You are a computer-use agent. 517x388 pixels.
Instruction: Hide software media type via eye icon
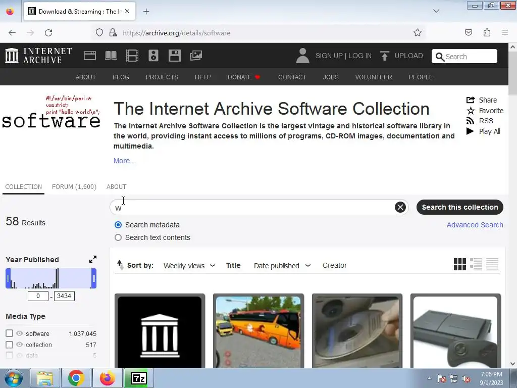click(x=20, y=333)
